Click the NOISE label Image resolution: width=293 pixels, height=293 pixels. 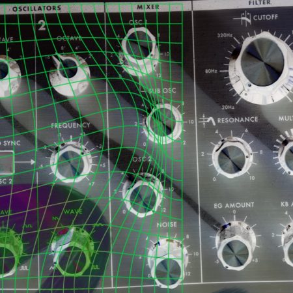point(167,225)
